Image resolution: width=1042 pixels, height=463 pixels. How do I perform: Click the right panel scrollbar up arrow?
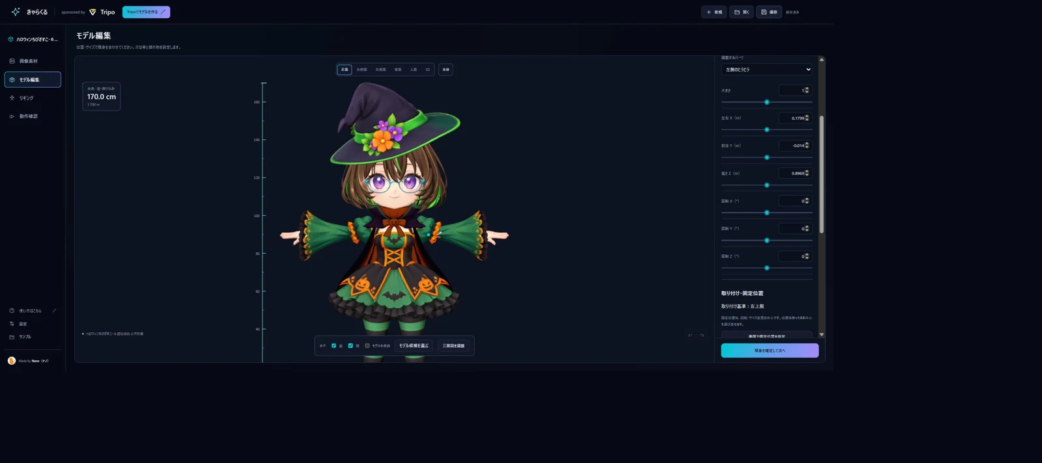(822, 59)
